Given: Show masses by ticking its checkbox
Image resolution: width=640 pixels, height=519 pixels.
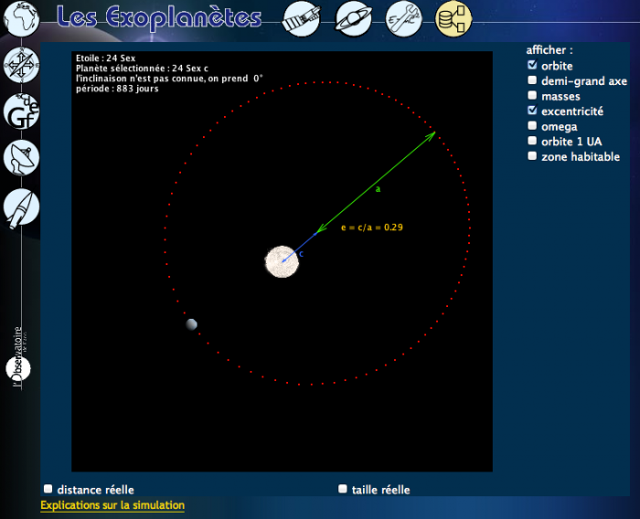Looking at the screenshot, I should point(532,96).
